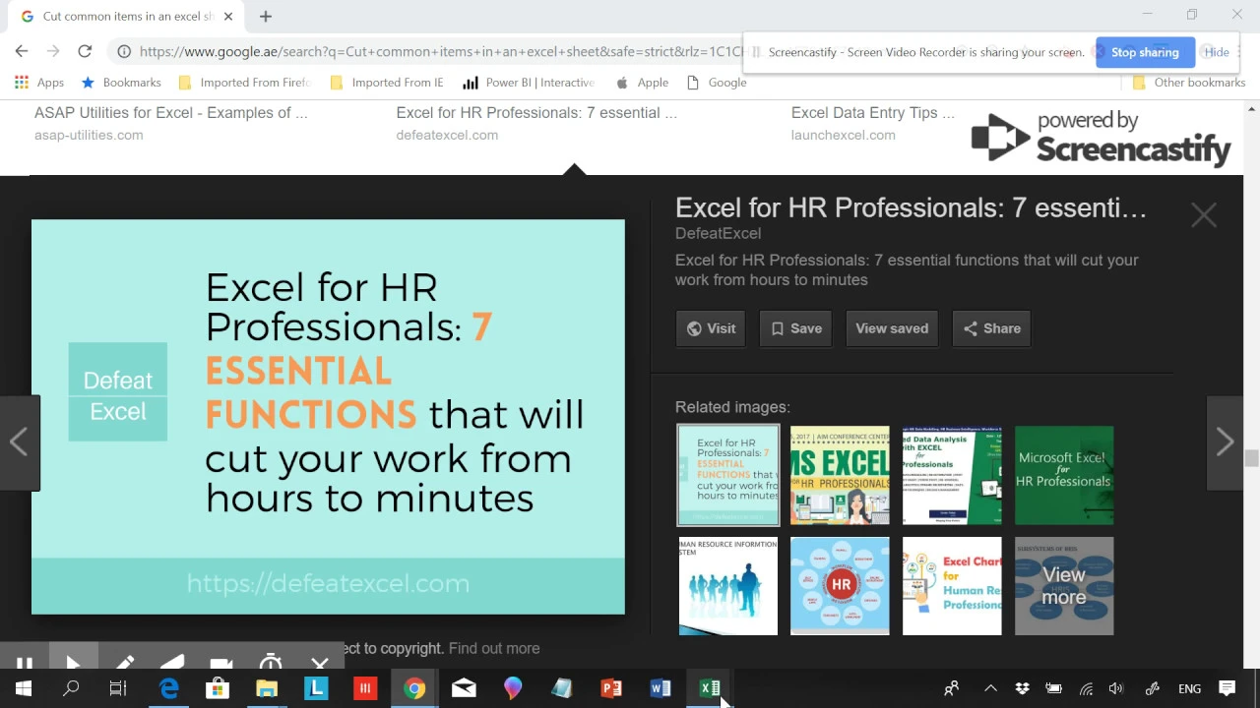Open the Apple bookmark
Image resolution: width=1260 pixels, height=708 pixels.
coord(642,83)
